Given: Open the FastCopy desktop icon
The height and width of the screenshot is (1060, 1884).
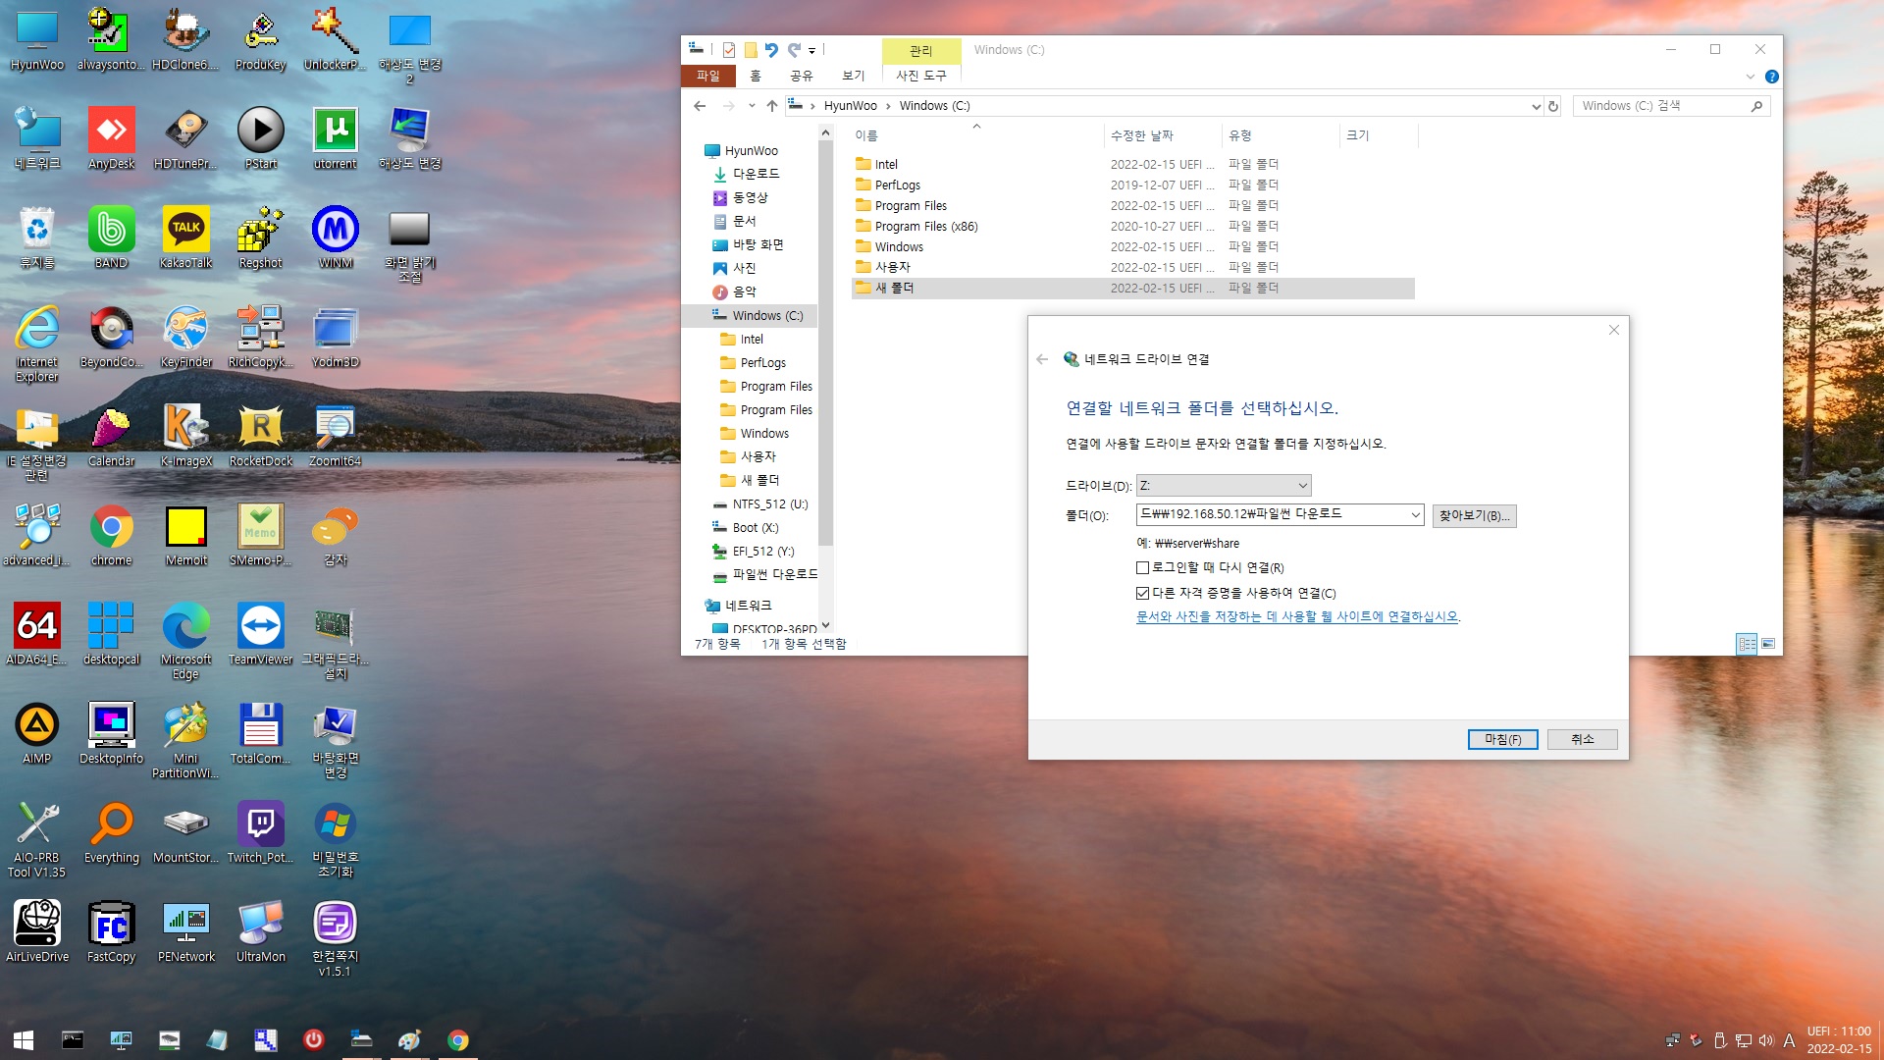Looking at the screenshot, I should coord(111,931).
